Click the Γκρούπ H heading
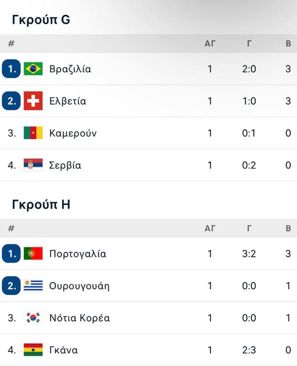The height and width of the screenshot is (366, 297). [41, 204]
